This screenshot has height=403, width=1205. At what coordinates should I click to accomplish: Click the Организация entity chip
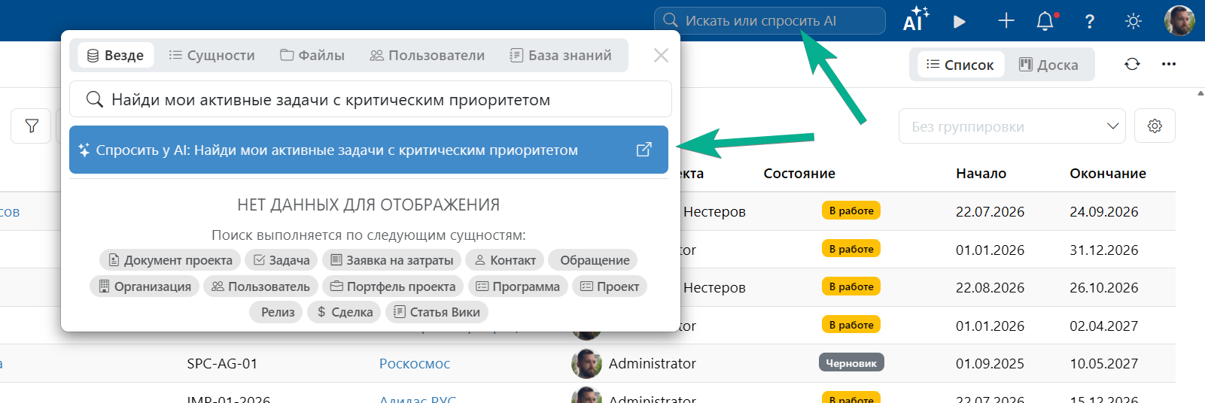(145, 286)
